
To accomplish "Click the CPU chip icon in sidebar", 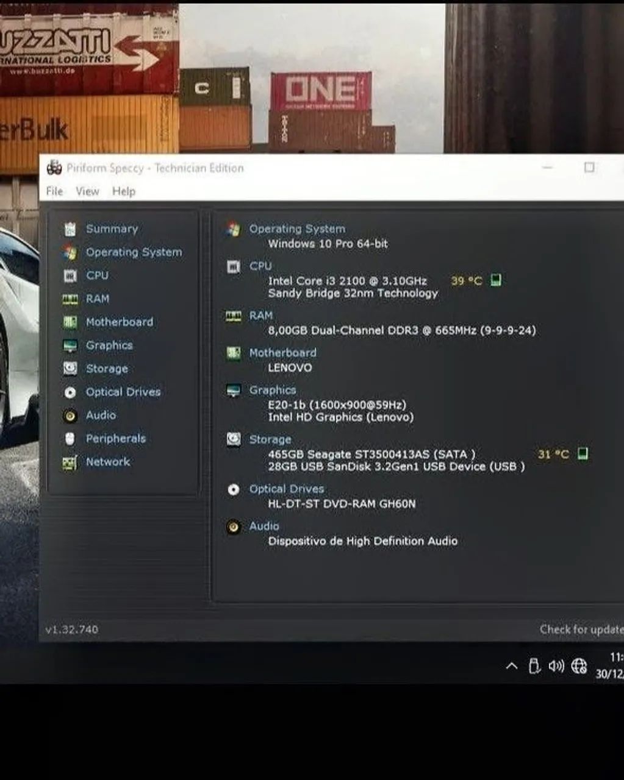I will tap(70, 275).
